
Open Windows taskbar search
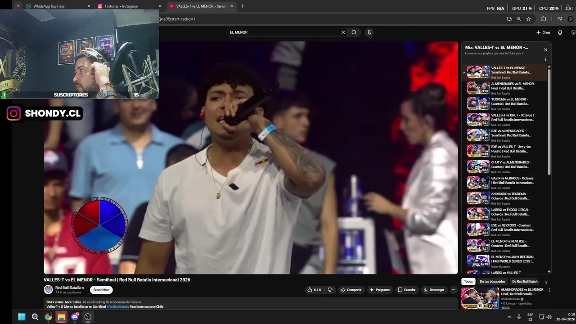[x=35, y=317]
